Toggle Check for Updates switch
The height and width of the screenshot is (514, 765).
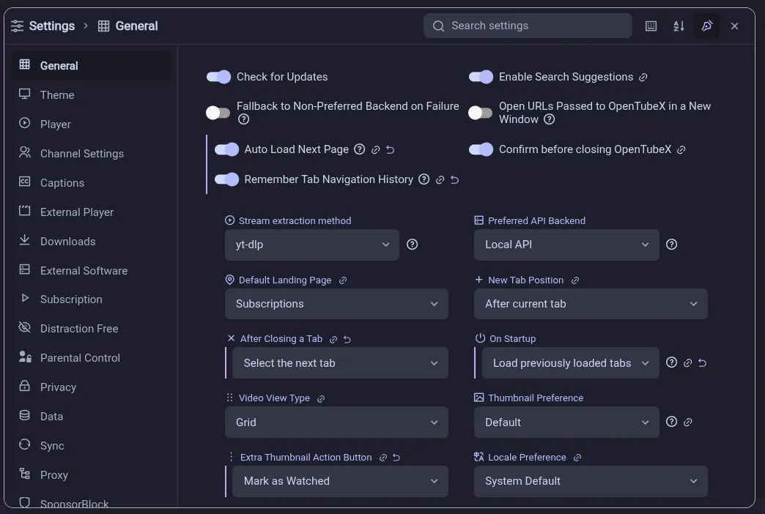point(218,77)
